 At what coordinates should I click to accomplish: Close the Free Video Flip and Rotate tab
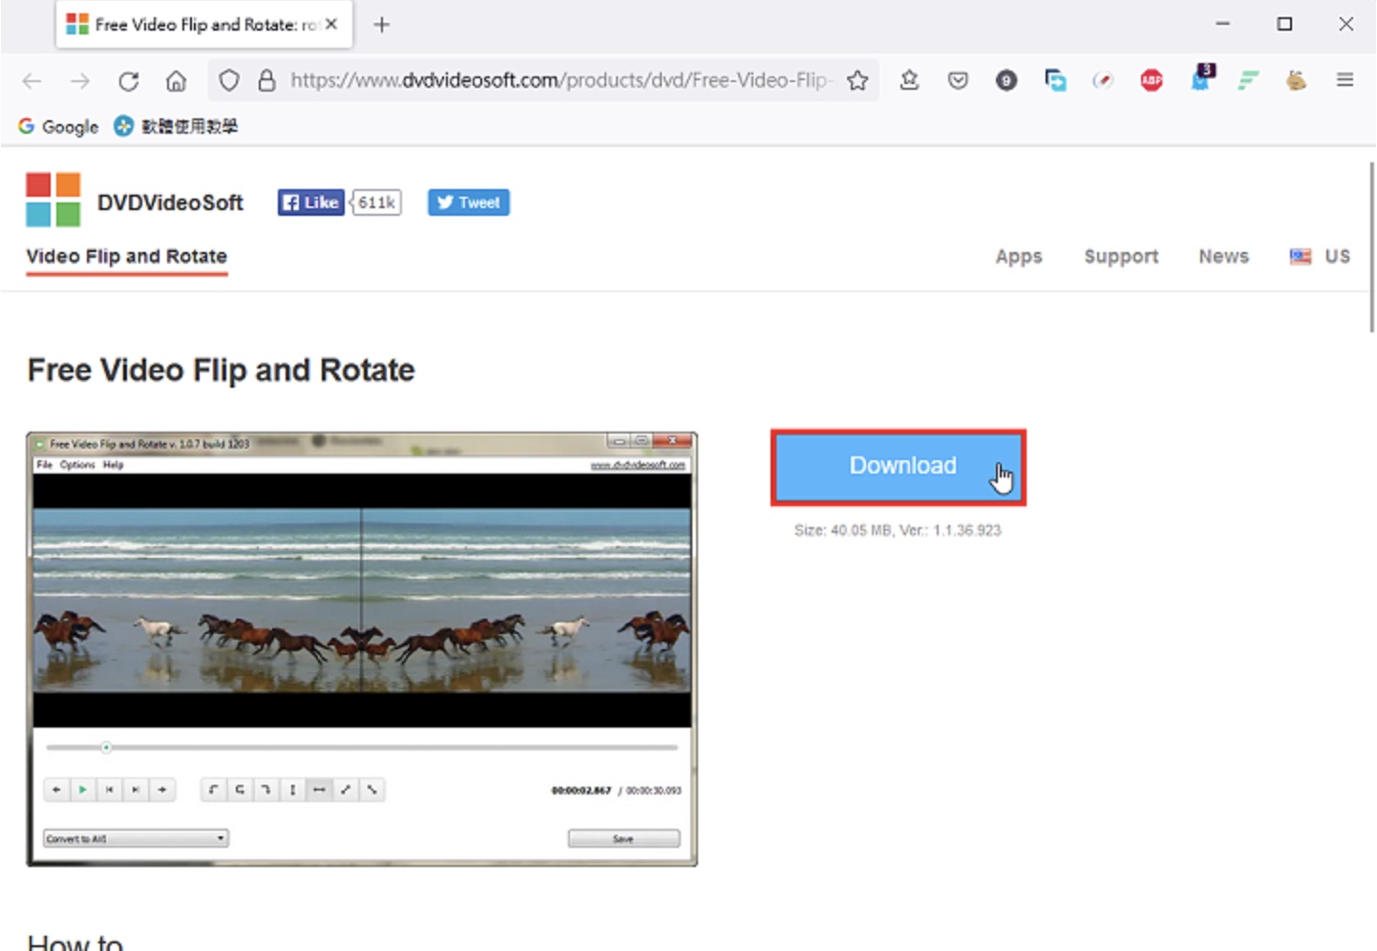pyautogui.click(x=331, y=24)
